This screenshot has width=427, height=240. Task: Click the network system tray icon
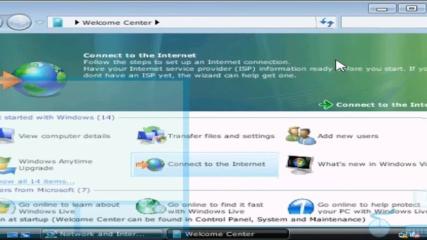[402, 234]
